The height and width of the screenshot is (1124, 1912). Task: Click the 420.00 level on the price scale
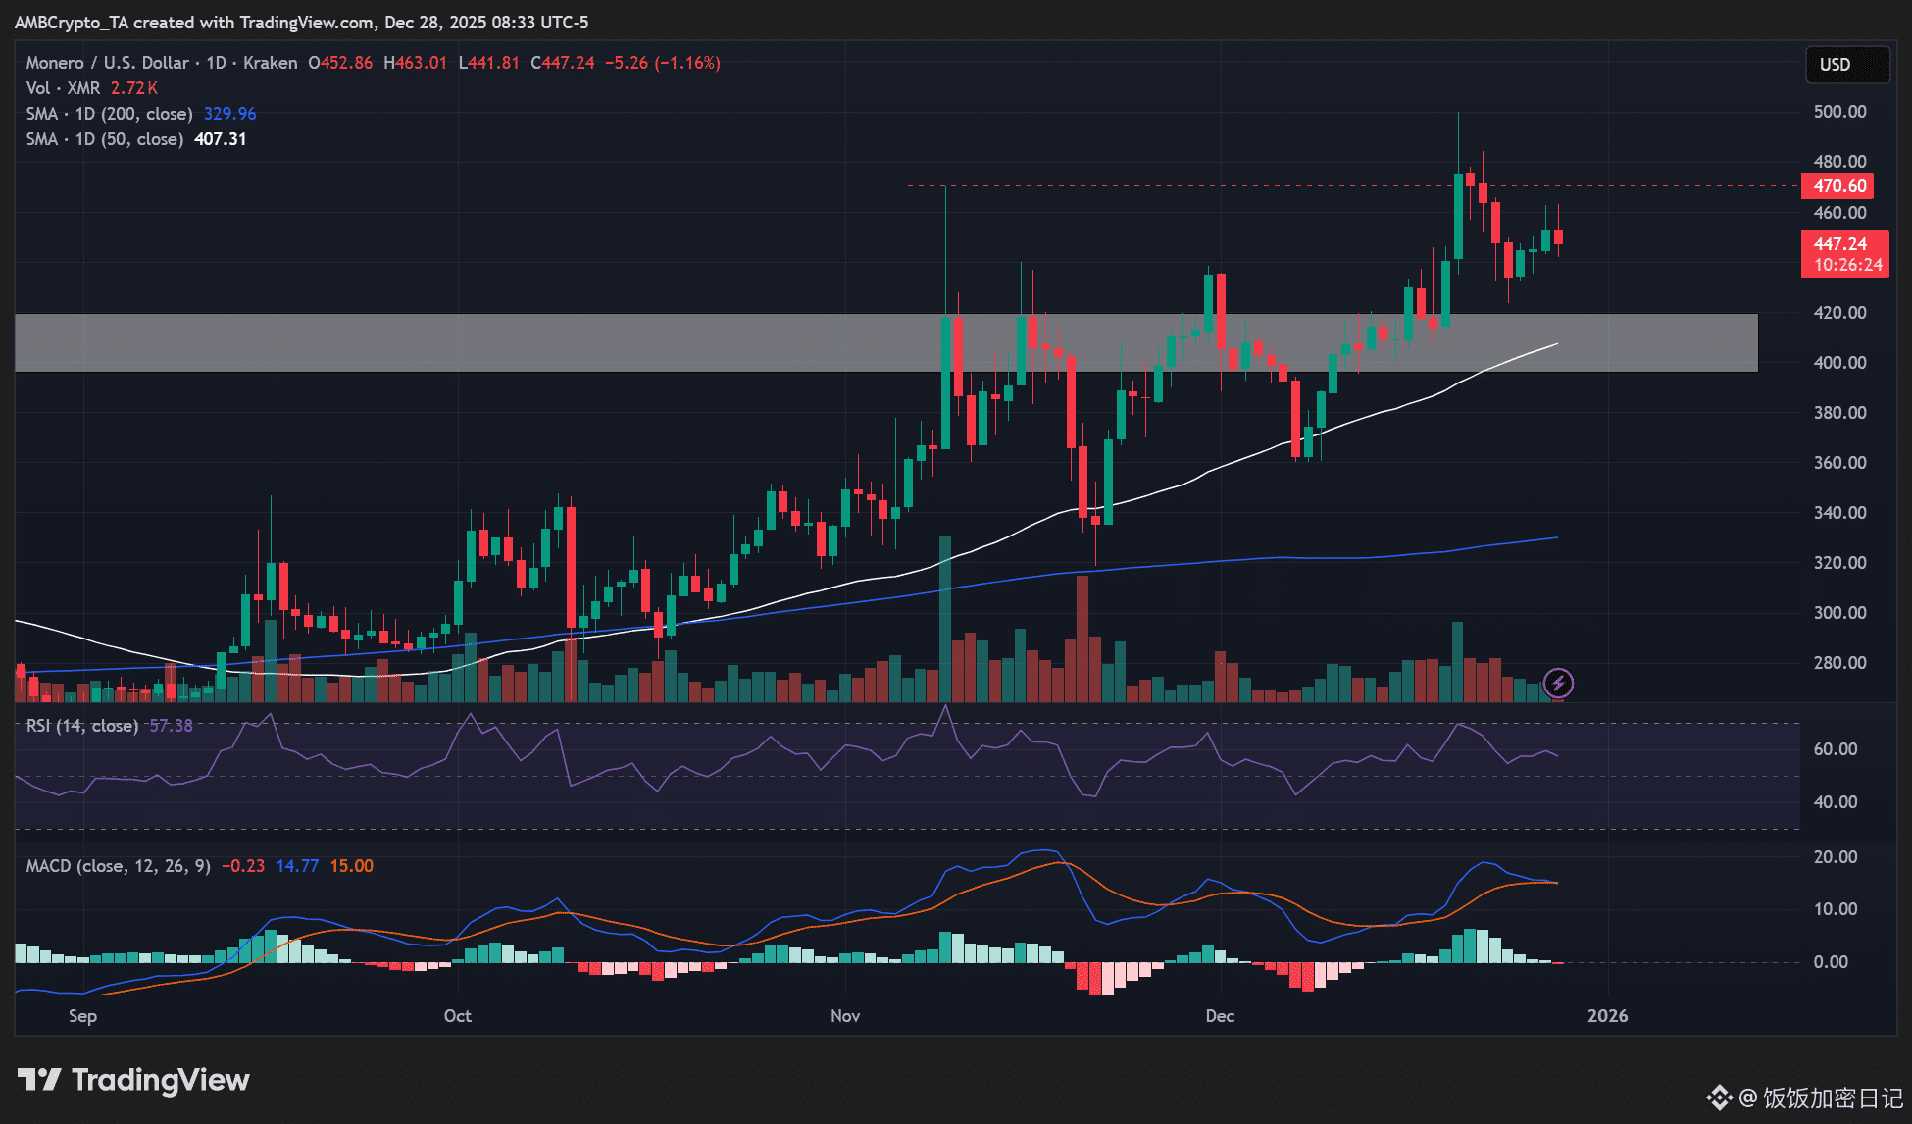1840,312
